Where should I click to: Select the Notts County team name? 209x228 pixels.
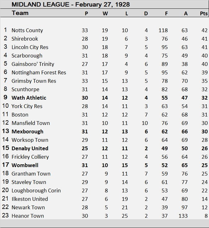click(27, 30)
